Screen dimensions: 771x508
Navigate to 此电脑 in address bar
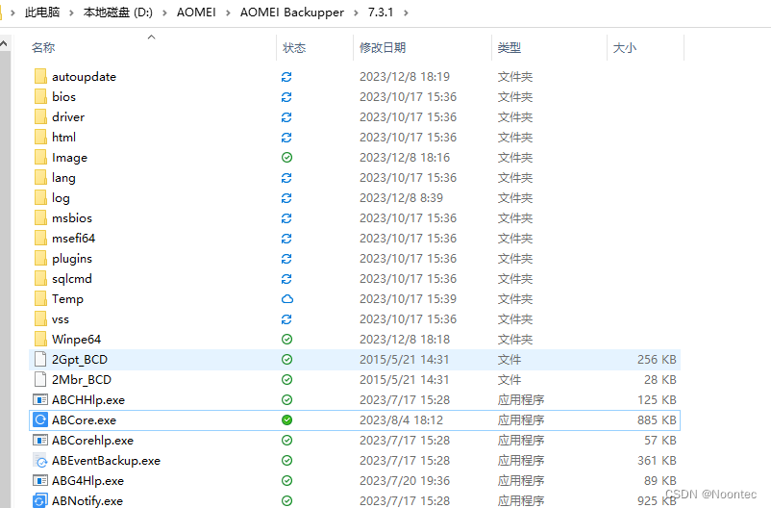pos(42,13)
